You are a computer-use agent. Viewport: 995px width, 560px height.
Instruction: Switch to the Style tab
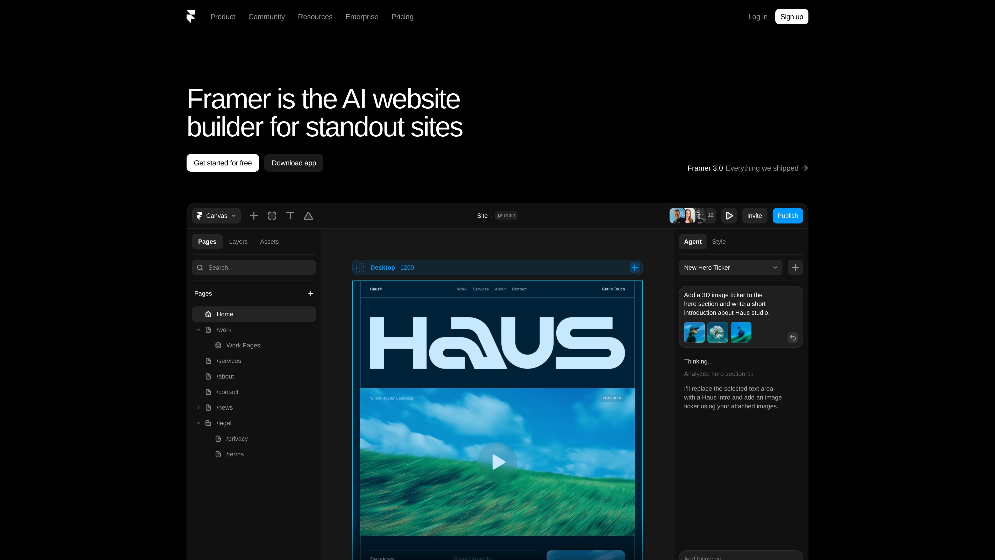coord(719,242)
